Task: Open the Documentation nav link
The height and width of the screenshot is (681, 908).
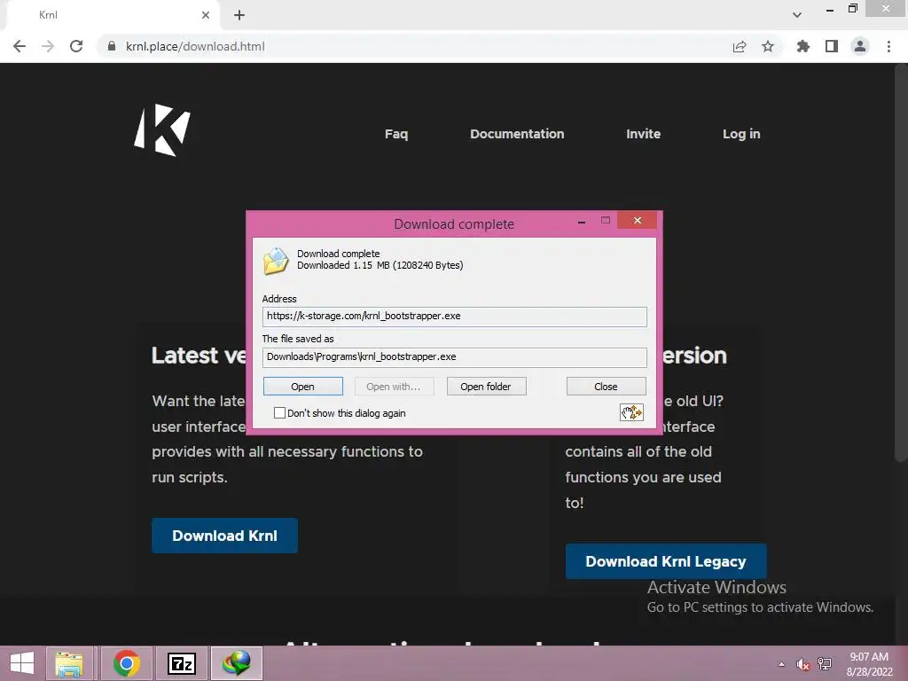Action: (x=517, y=134)
